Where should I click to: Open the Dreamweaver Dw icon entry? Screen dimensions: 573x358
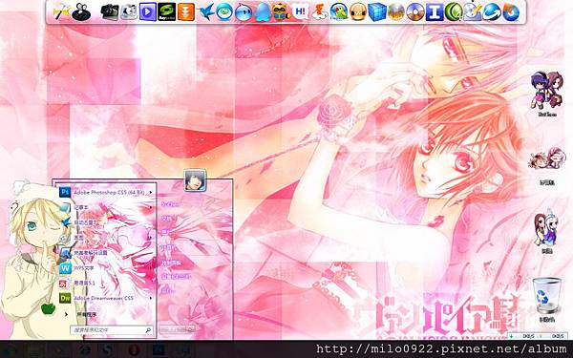65,298
